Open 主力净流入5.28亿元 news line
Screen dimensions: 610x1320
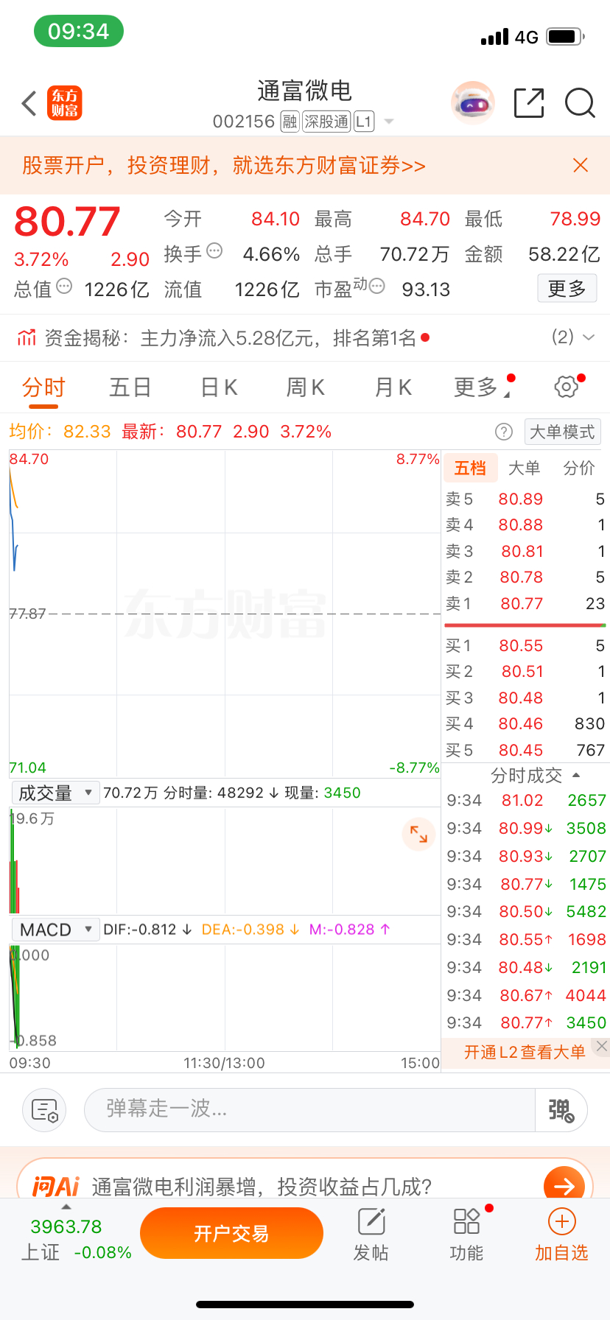click(278, 338)
